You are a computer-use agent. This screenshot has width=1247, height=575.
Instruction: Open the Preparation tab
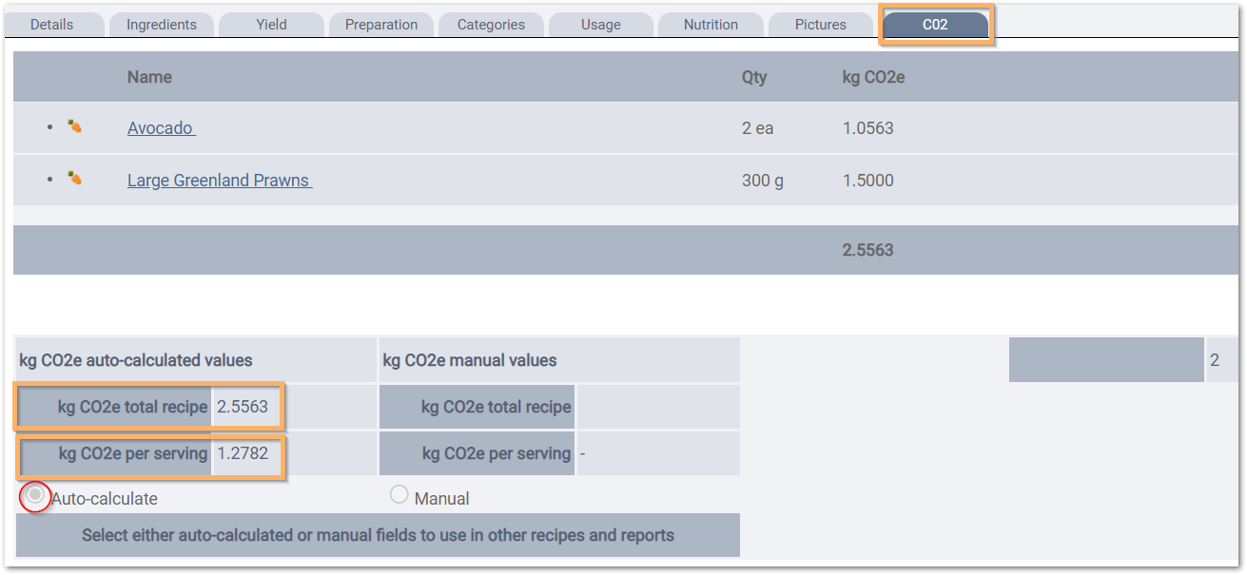380,24
